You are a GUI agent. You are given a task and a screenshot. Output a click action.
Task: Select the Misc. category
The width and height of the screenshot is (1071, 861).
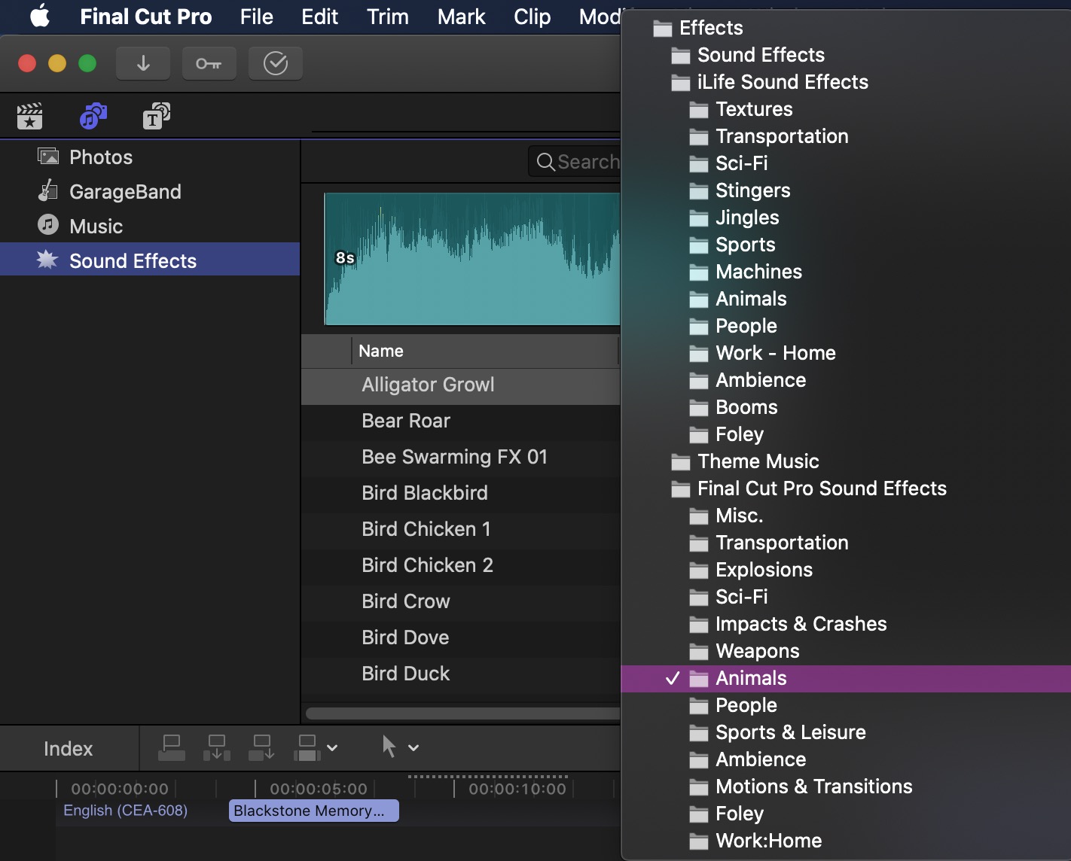(846, 516)
